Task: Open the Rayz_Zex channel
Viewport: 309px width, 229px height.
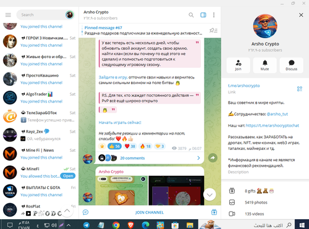Action: coord(39,135)
